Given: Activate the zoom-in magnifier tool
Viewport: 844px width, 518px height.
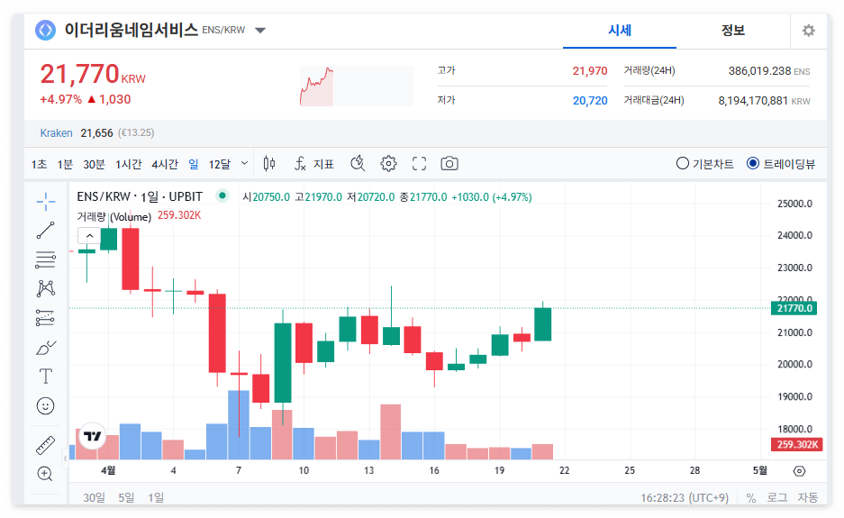Looking at the screenshot, I should 46,474.
